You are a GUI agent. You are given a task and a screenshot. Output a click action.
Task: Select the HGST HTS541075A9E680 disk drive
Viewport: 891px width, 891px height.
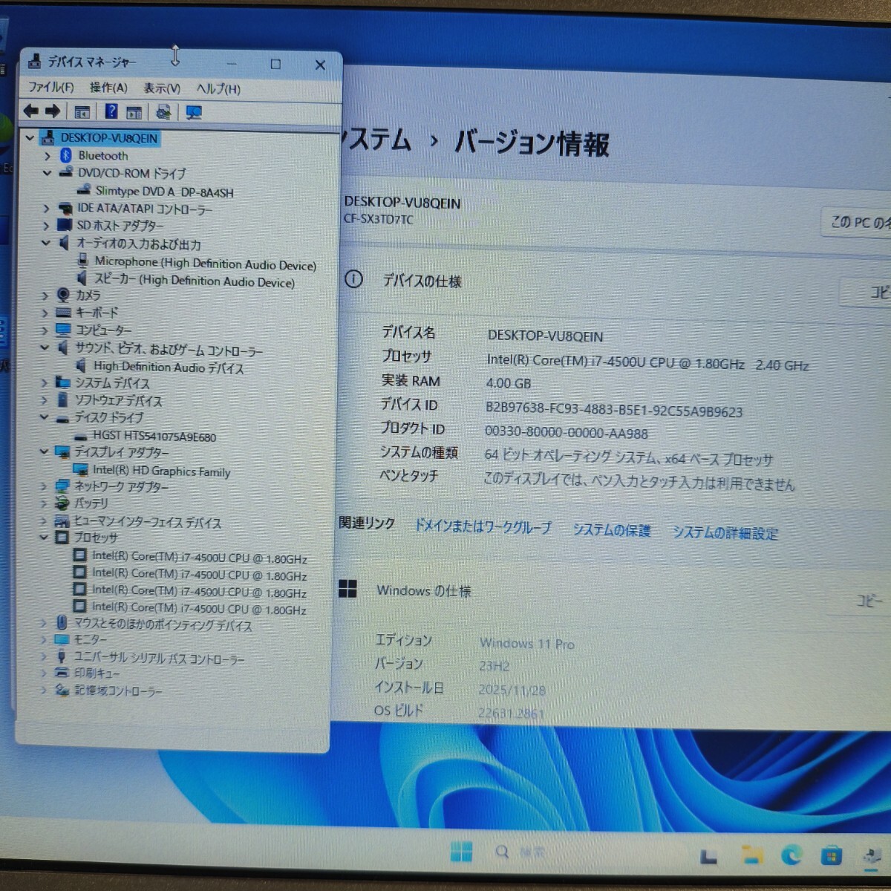154,437
